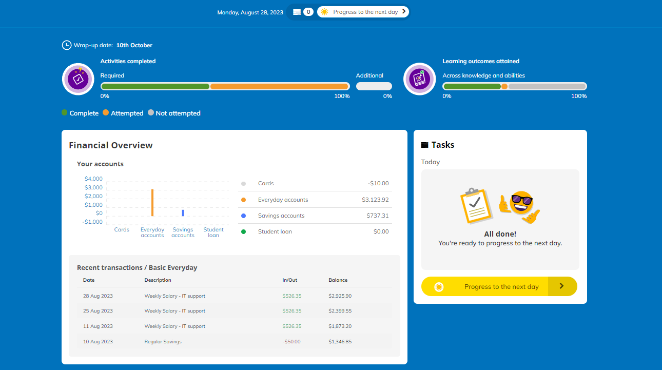Click the 28 Aug 2023 Weekly Salary transaction
The image size is (662, 370).
tap(235, 296)
